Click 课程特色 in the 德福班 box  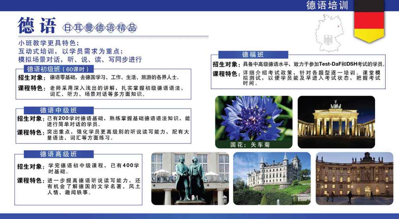(226, 73)
